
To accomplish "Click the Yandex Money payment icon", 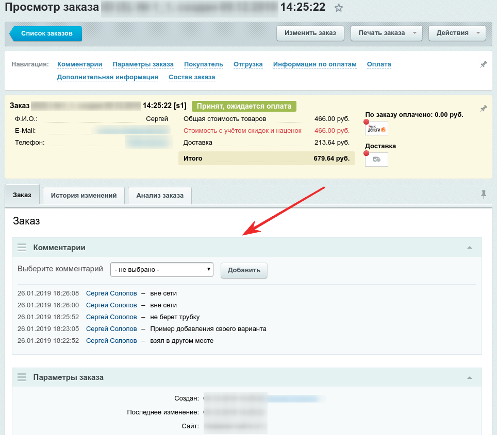I will [x=376, y=128].
